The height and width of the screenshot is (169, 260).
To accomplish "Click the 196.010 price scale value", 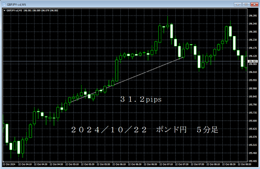I will pyautogui.click(x=252, y=72).
